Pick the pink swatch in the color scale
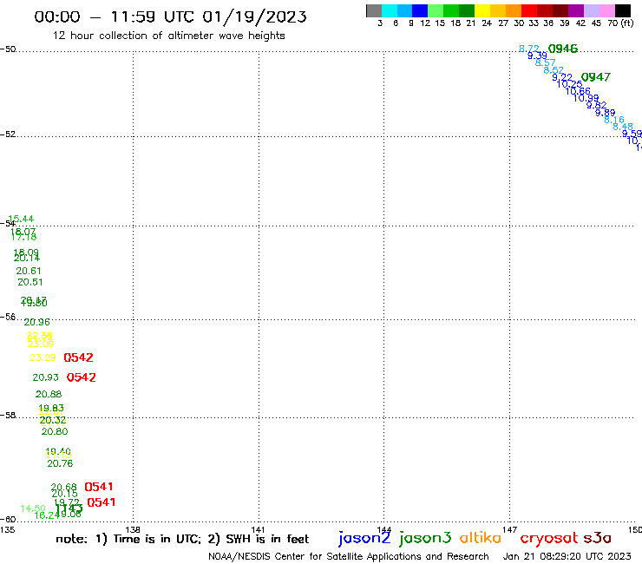The image size is (642, 564). pos(606,10)
